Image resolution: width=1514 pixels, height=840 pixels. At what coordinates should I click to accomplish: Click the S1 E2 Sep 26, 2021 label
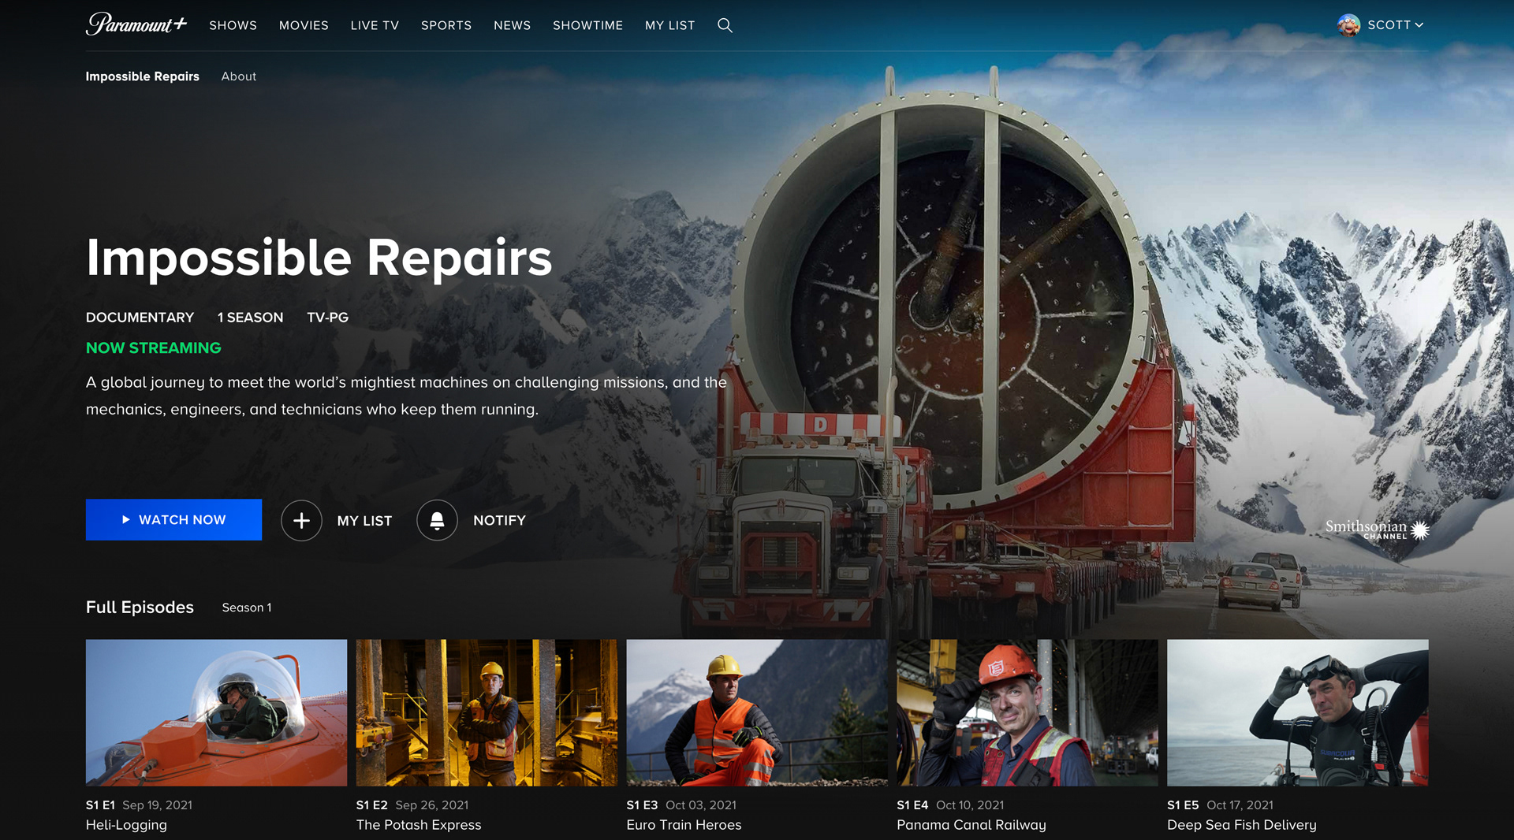[x=412, y=805]
